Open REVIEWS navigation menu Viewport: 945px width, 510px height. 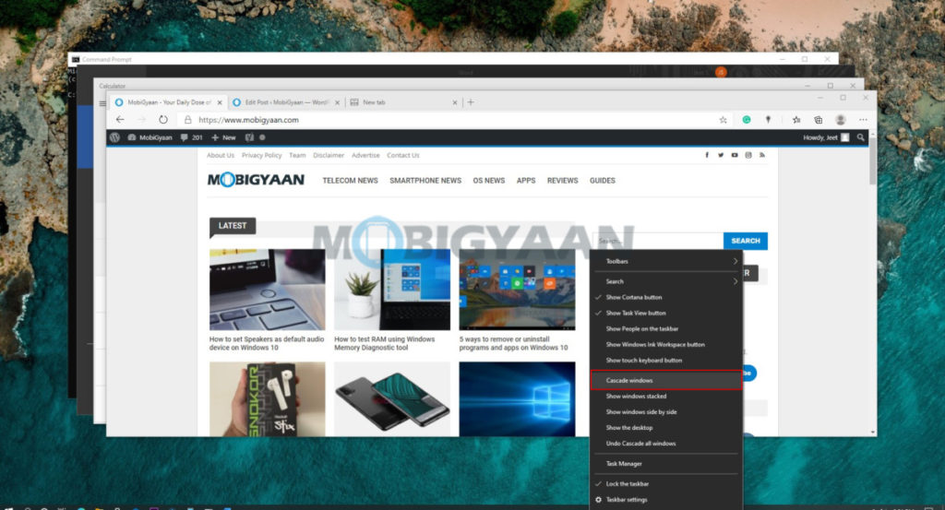click(x=562, y=181)
